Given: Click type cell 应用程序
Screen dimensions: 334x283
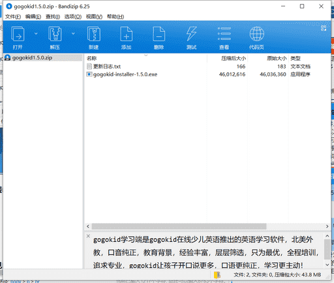Looking at the screenshot, I should coord(300,74).
